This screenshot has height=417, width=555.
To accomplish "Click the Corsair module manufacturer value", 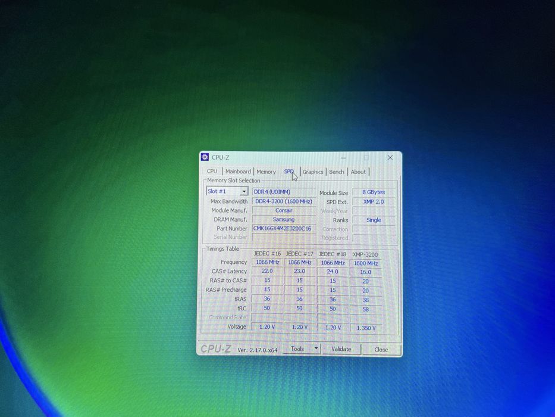I will coord(284,210).
